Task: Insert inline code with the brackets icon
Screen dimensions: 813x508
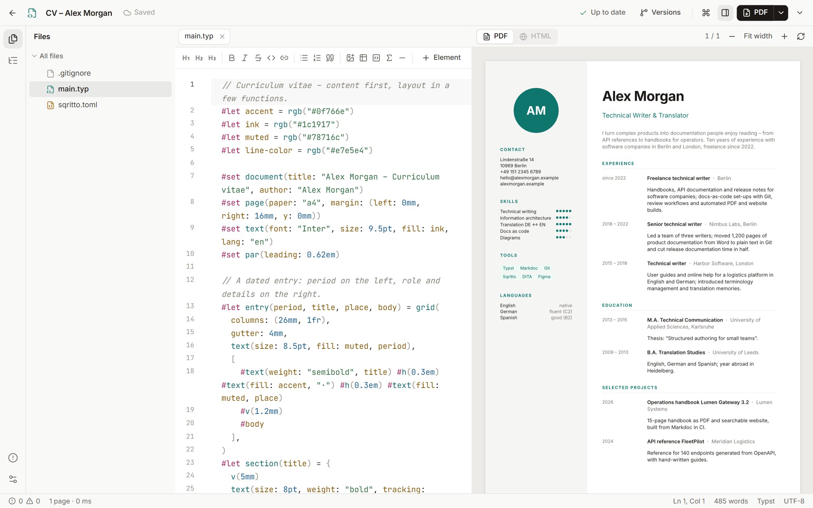Action: (271, 58)
